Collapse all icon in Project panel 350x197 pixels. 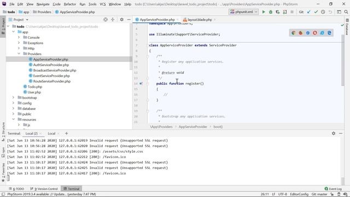point(113,20)
